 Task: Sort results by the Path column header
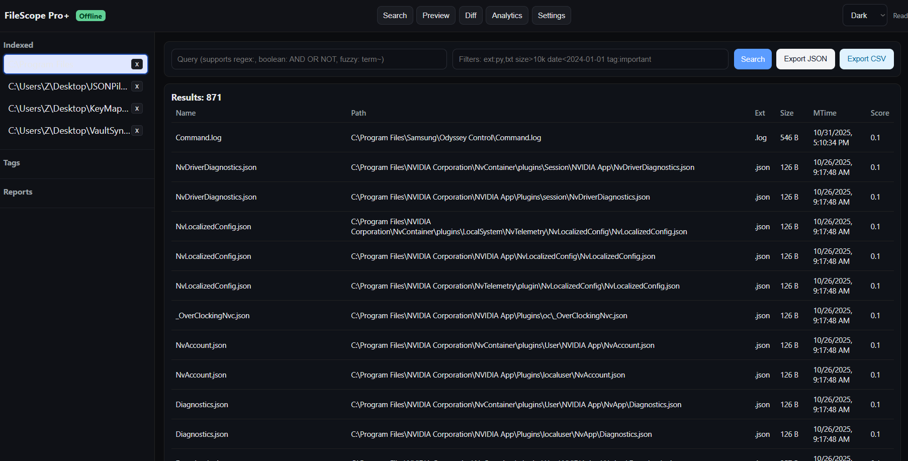point(358,113)
